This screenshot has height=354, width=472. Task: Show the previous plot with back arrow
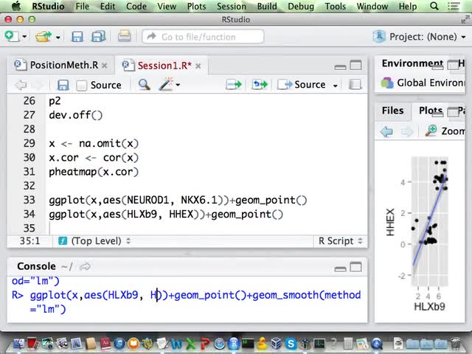click(386, 131)
